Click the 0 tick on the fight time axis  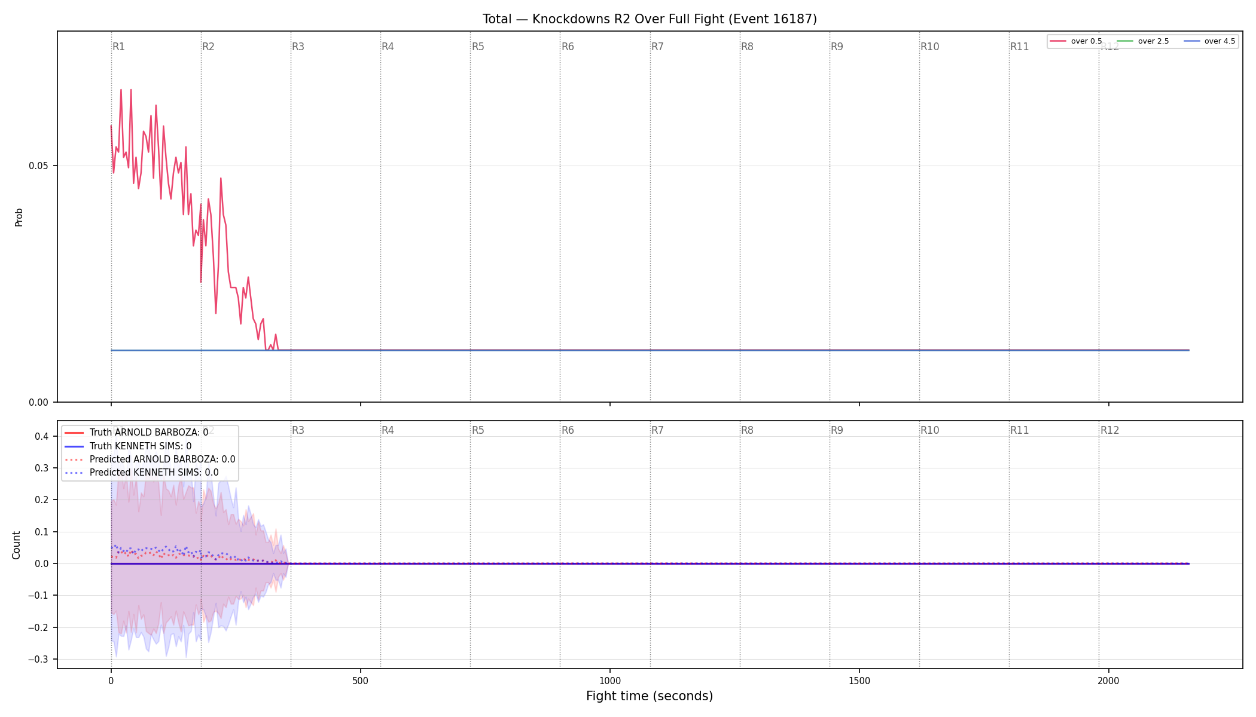tap(111, 681)
